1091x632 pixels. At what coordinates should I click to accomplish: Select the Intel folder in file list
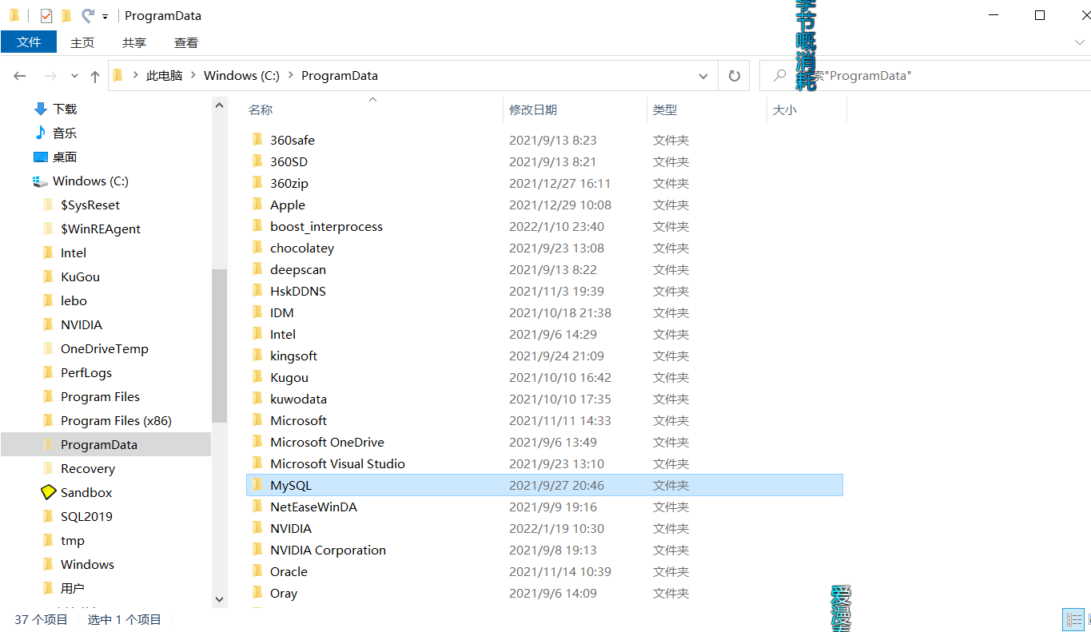click(283, 334)
